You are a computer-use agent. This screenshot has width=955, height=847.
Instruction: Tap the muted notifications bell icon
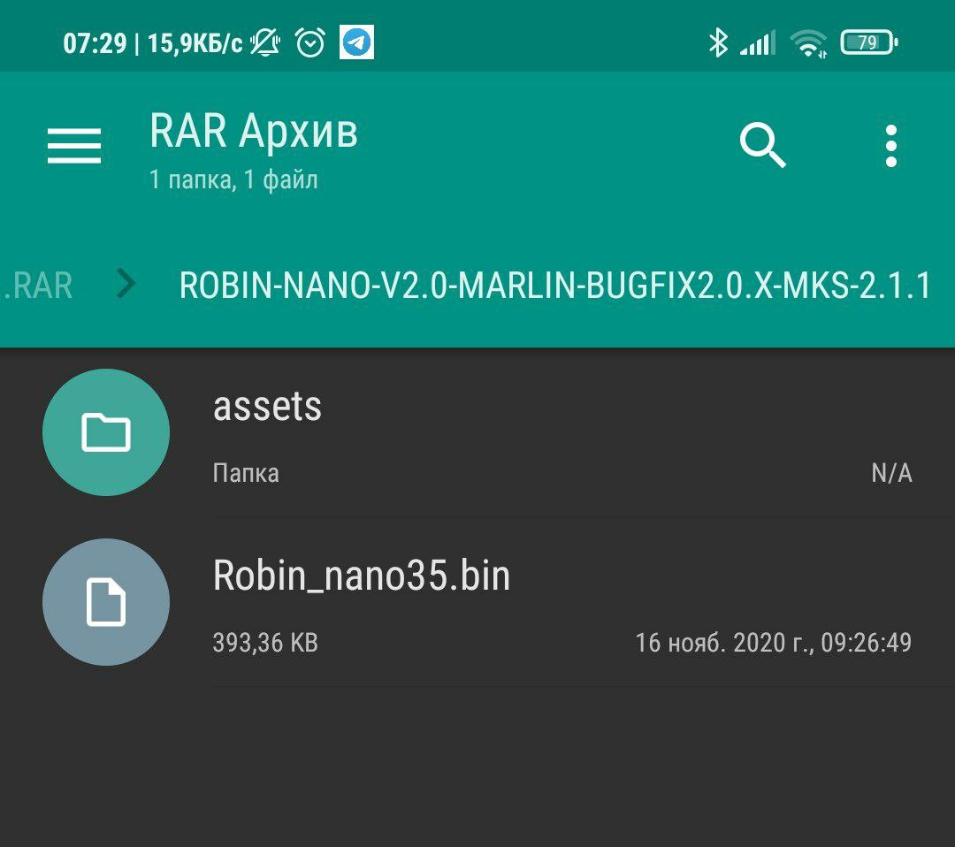tap(265, 42)
